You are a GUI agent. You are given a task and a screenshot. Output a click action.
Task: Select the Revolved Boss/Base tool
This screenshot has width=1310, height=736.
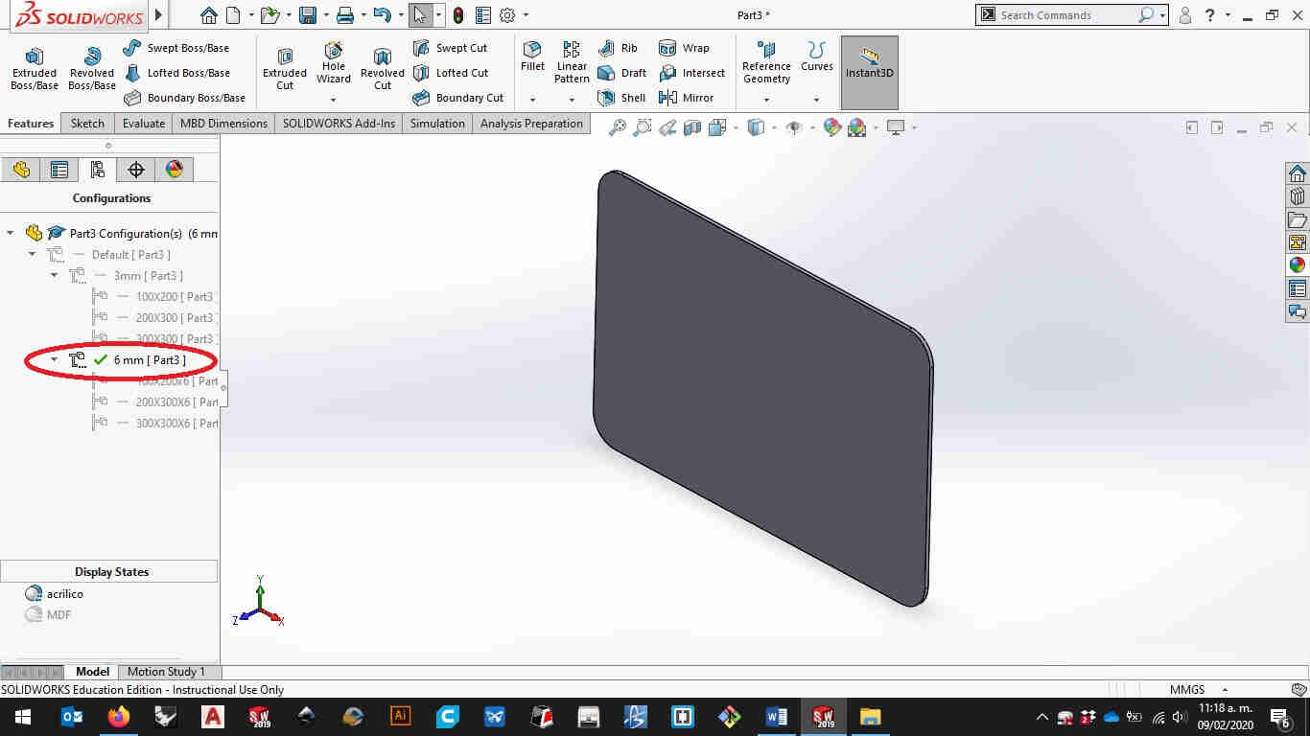pos(92,68)
